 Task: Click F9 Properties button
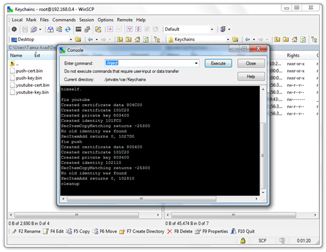211,231
